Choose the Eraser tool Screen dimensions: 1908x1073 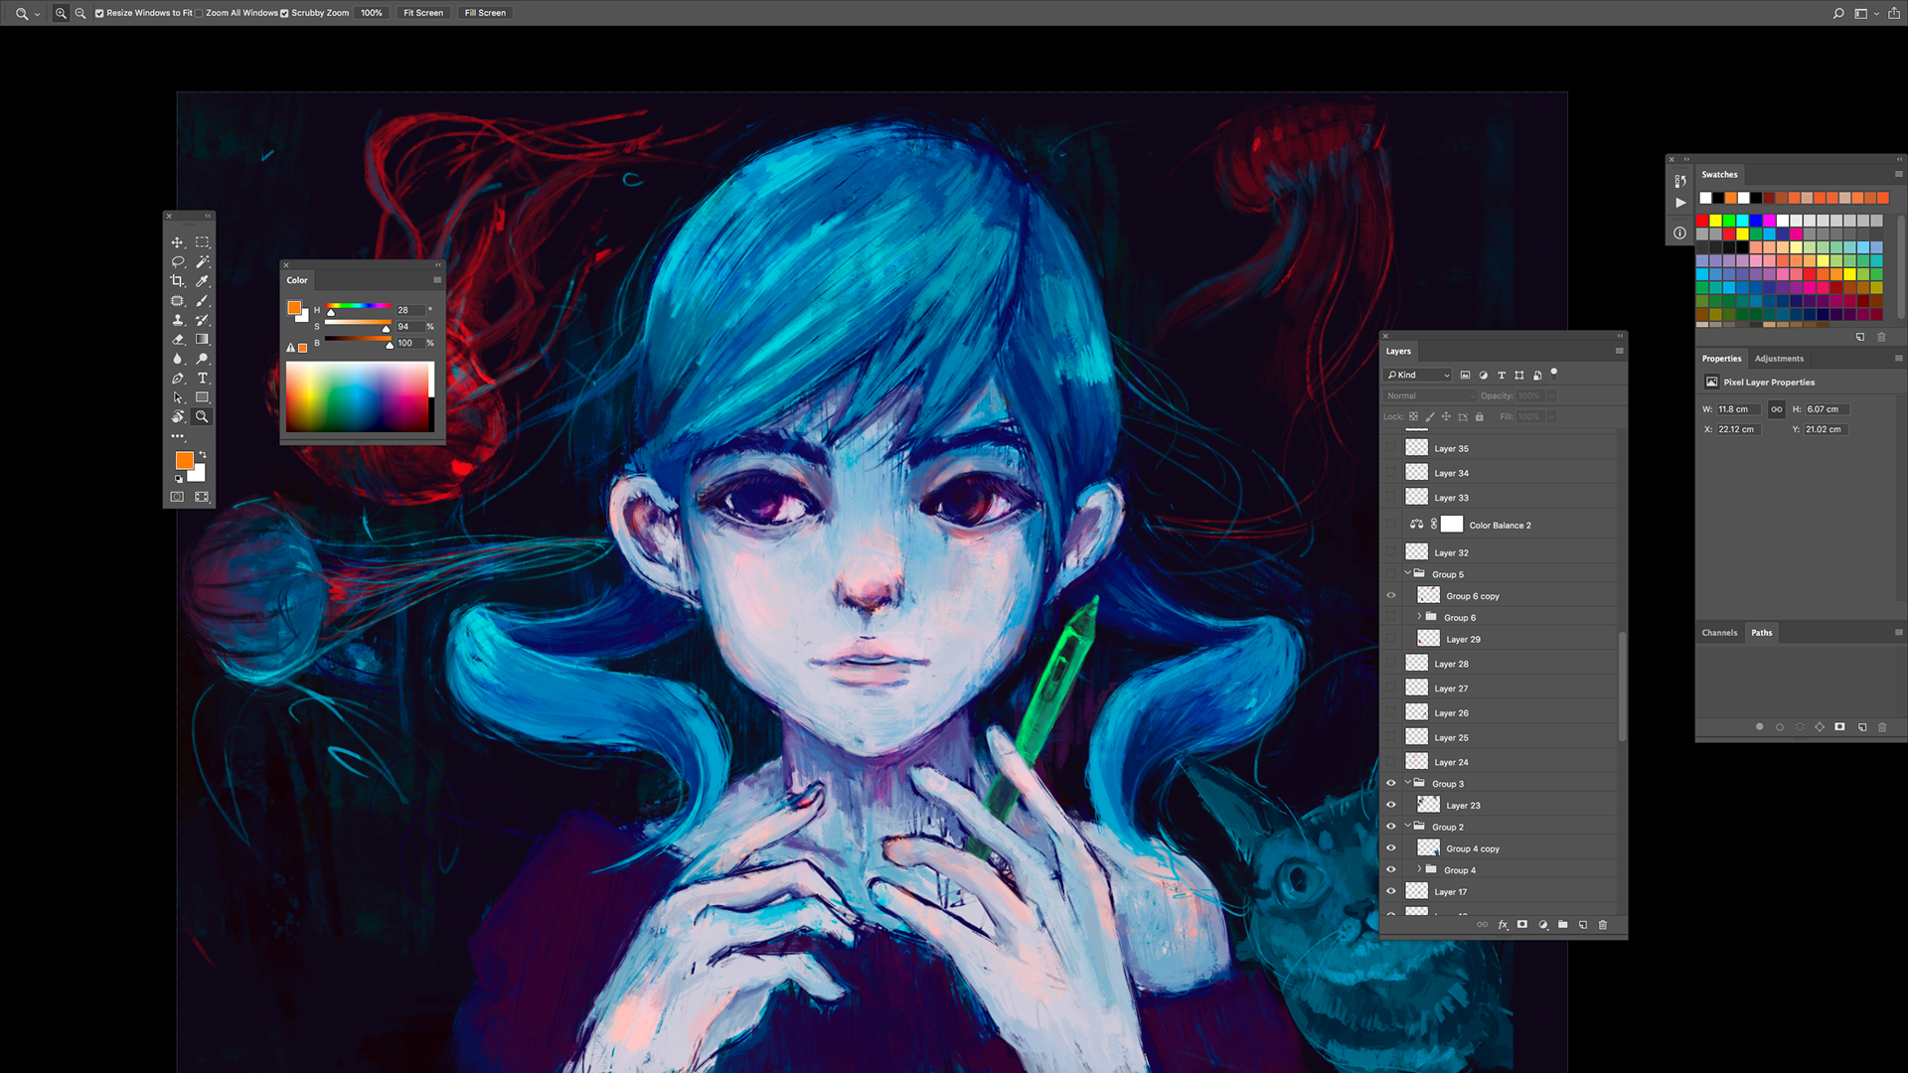tap(178, 340)
